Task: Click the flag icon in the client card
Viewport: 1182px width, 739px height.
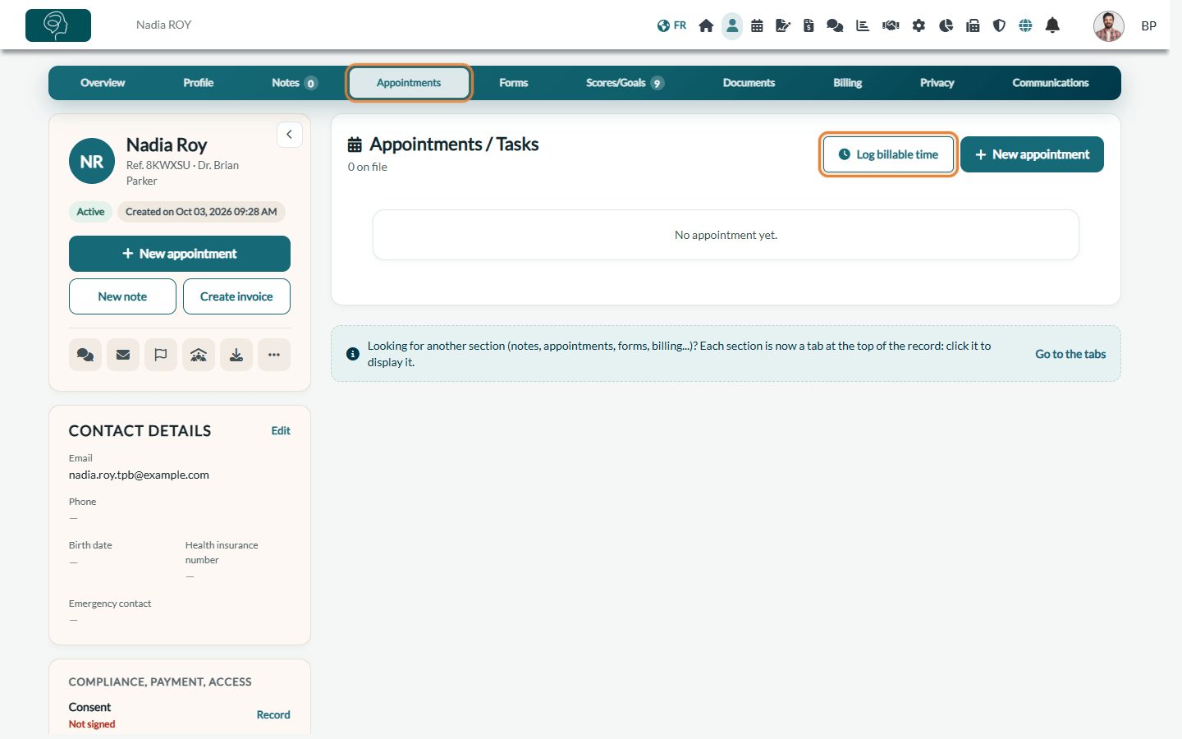Action: (x=161, y=355)
